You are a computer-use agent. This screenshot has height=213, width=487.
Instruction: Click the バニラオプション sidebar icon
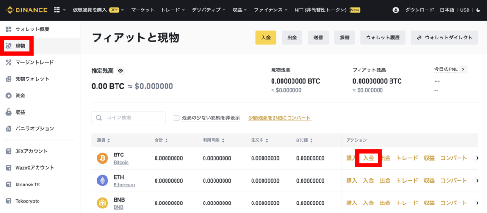tap(9, 128)
